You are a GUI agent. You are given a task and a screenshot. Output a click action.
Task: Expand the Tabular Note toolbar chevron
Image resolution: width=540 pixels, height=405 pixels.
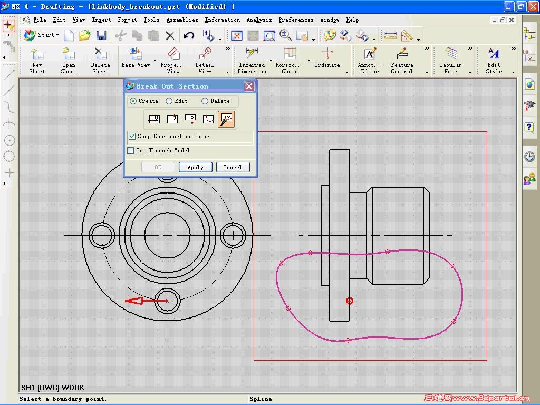(470, 49)
